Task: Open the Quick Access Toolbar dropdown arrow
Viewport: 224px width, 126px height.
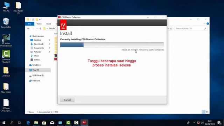Action: pyautogui.click(x=40, y=20)
